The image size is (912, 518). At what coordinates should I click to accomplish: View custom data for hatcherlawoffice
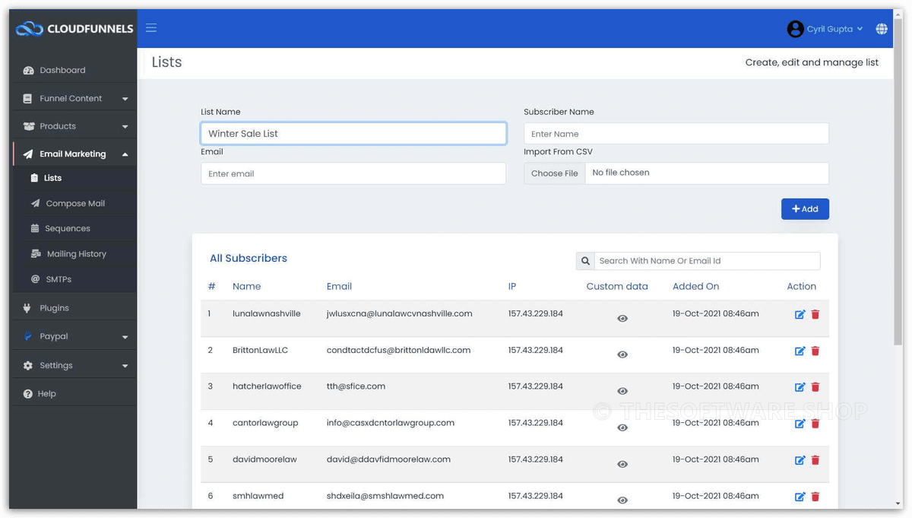tap(622, 391)
